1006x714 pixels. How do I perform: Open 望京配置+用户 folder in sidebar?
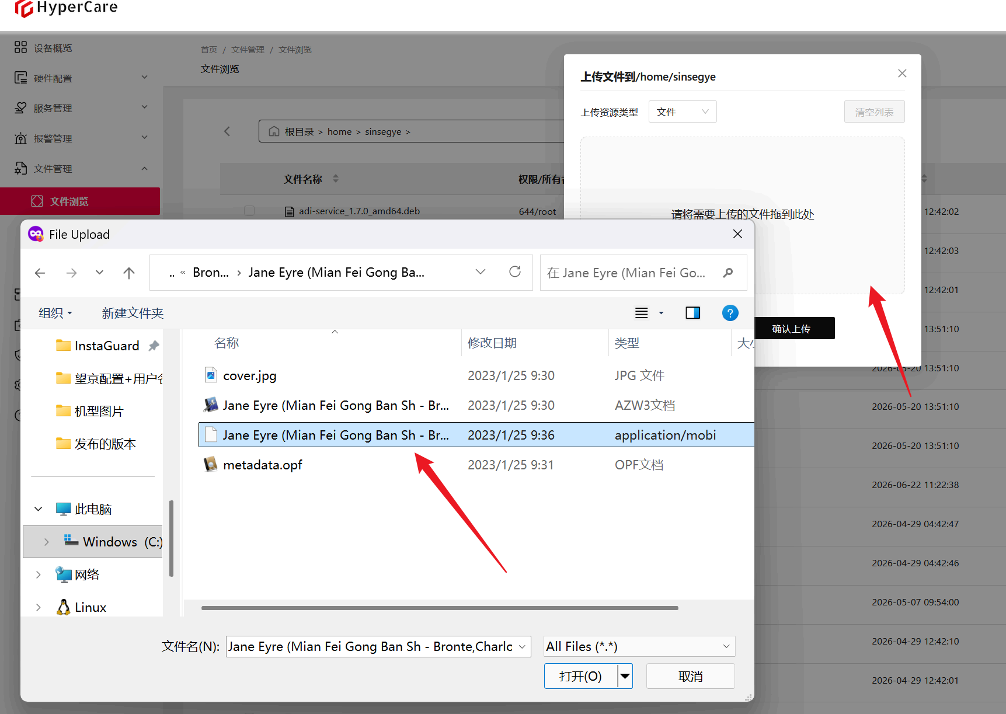pyautogui.click(x=109, y=378)
